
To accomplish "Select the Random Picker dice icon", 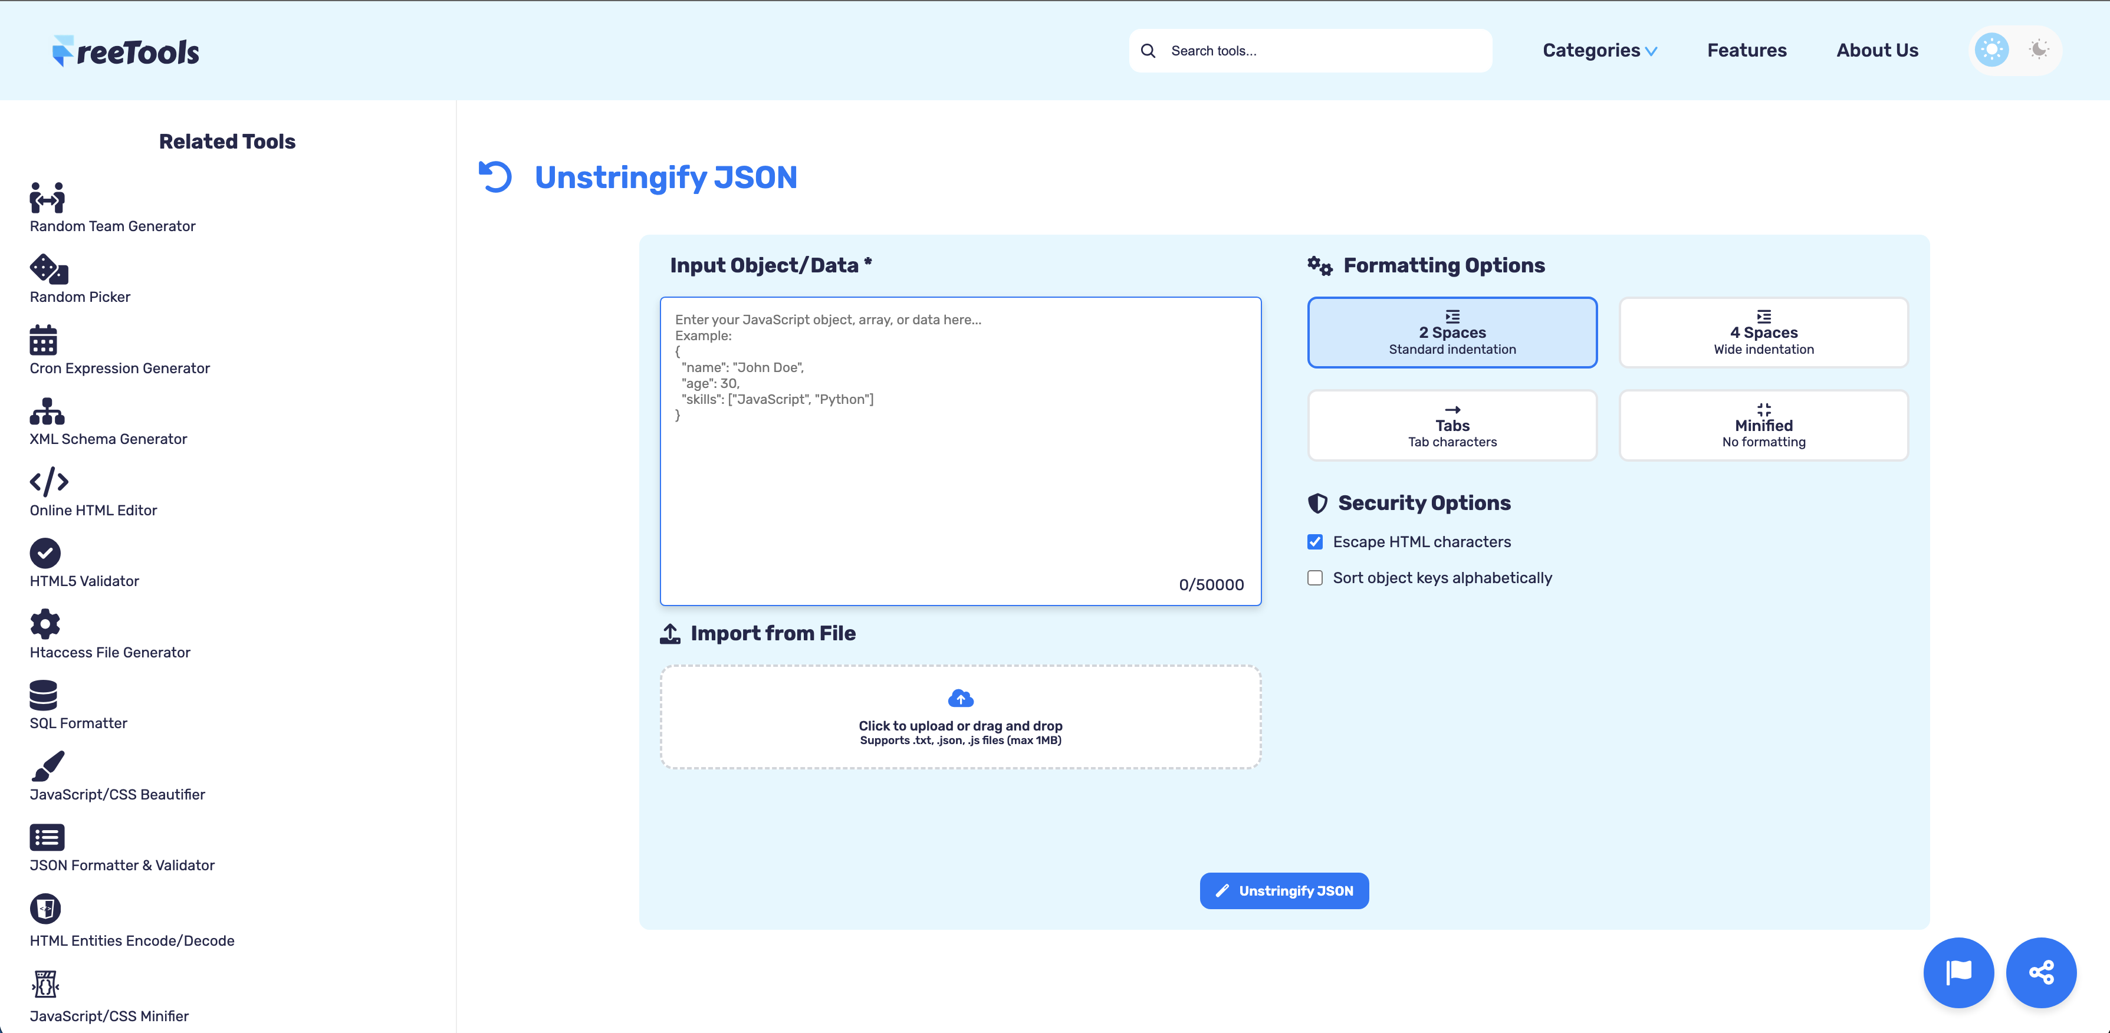I will pyautogui.click(x=47, y=269).
